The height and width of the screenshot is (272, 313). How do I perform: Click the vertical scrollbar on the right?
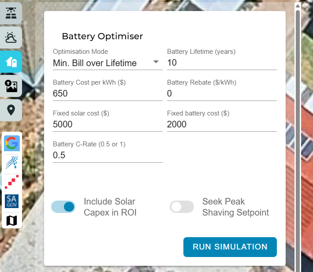pos(298,132)
